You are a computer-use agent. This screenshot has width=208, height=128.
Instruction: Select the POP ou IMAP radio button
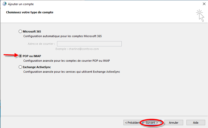tap(20, 56)
